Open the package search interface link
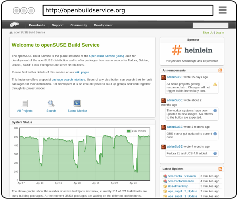 [x=68, y=80]
